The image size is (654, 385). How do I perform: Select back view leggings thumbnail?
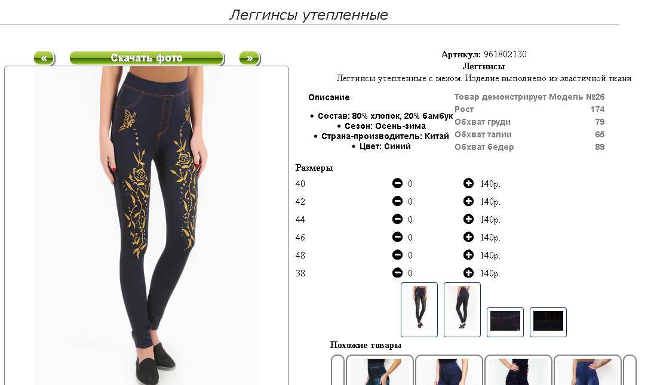(x=462, y=310)
